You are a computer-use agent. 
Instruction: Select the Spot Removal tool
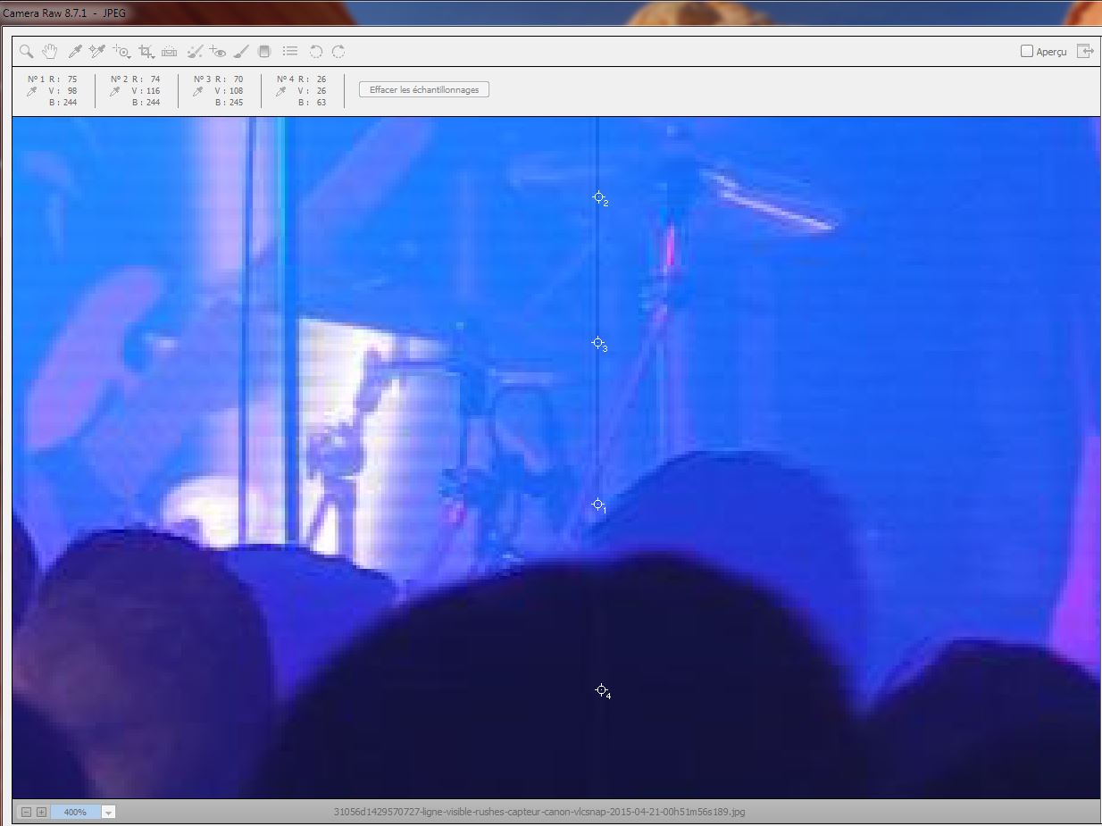click(x=195, y=52)
